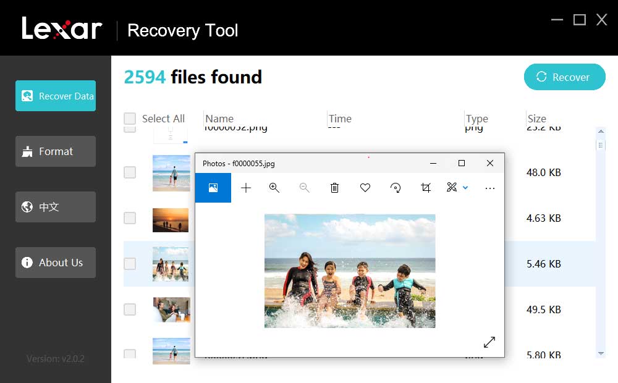The image size is (618, 383).
Task: Maximize the Lexar Recovery Tool window
Action: pyautogui.click(x=580, y=19)
